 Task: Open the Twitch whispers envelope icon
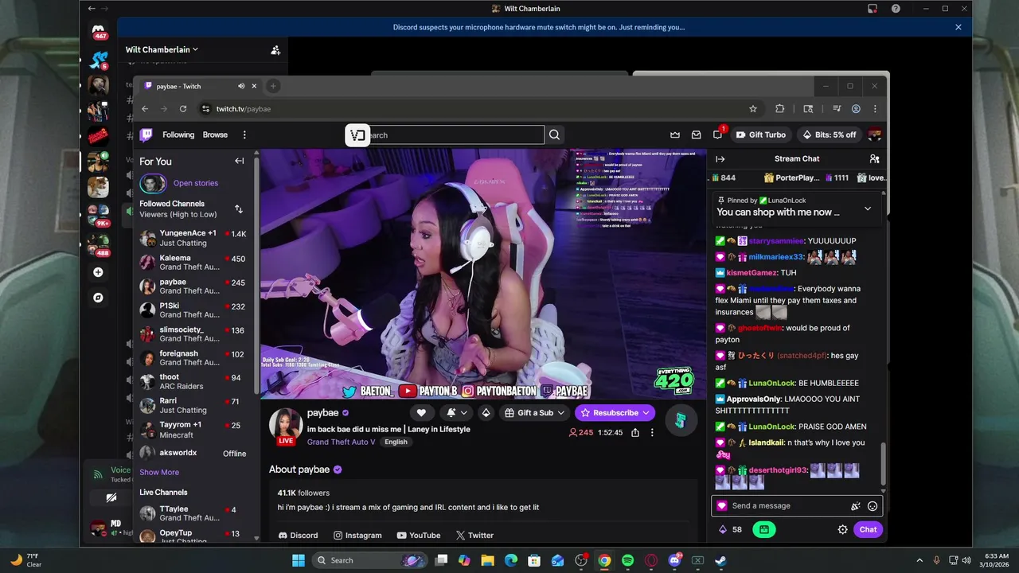click(697, 134)
